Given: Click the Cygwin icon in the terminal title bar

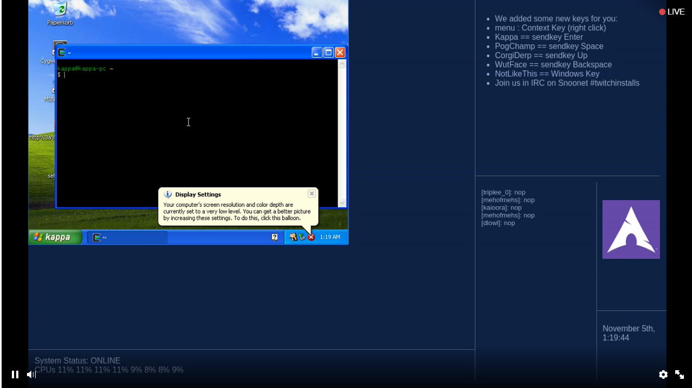Looking at the screenshot, I should (61, 52).
